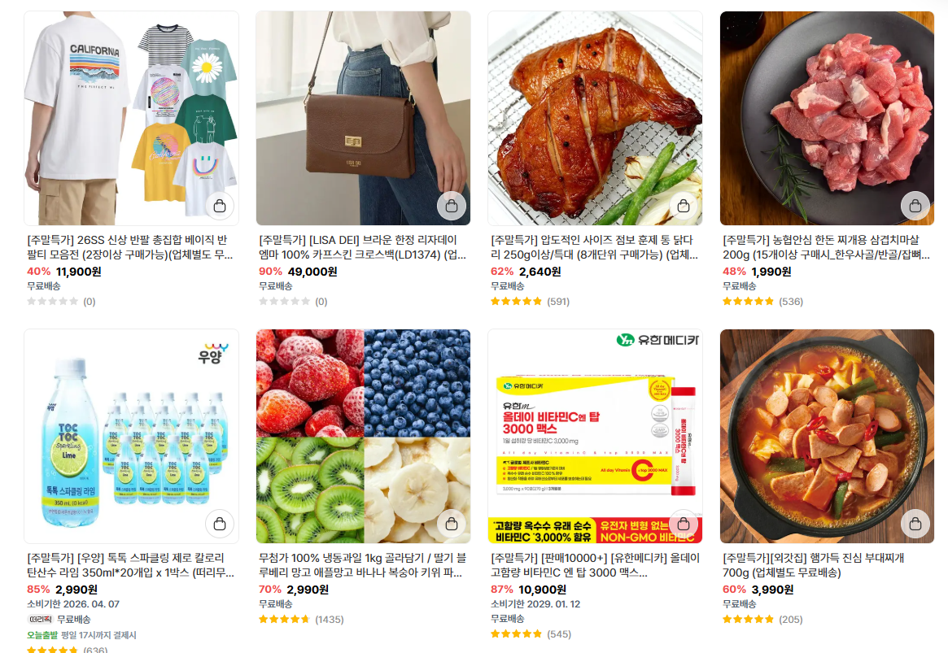Viewport: 948px width, 653px height.
Task: Open the 100% frozen fruit 1kg listing title
Action: (x=362, y=565)
